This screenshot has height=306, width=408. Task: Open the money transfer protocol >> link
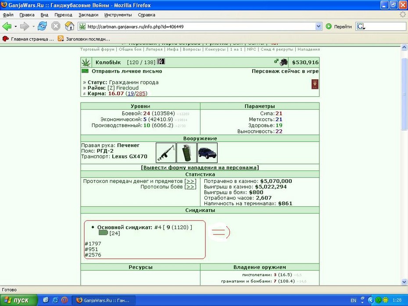click(x=190, y=181)
